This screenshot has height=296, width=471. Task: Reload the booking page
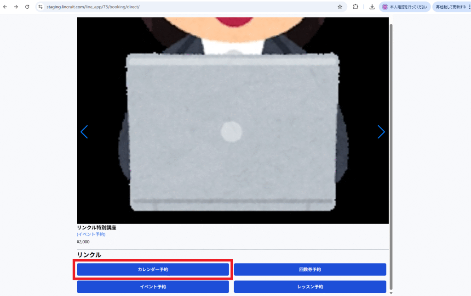pos(27,6)
